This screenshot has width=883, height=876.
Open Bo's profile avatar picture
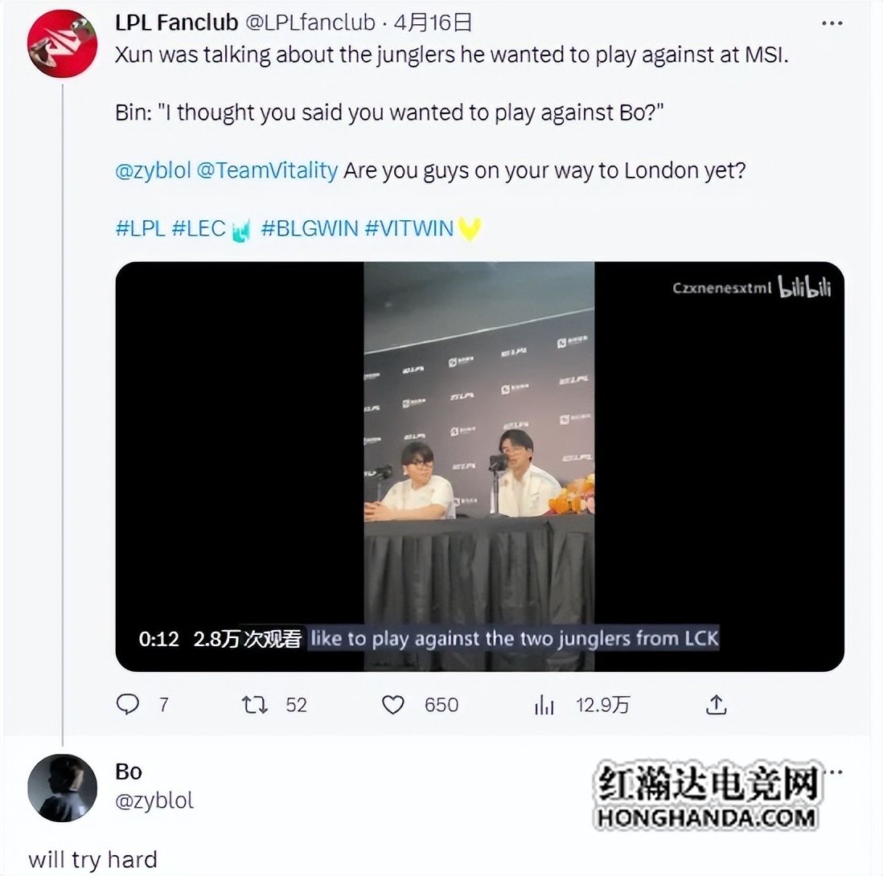click(x=62, y=788)
